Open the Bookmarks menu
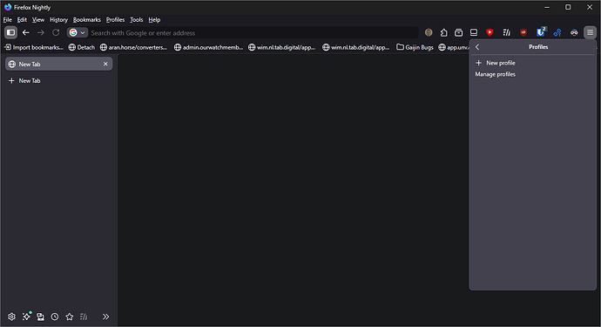This screenshot has width=601, height=327. pos(86,19)
